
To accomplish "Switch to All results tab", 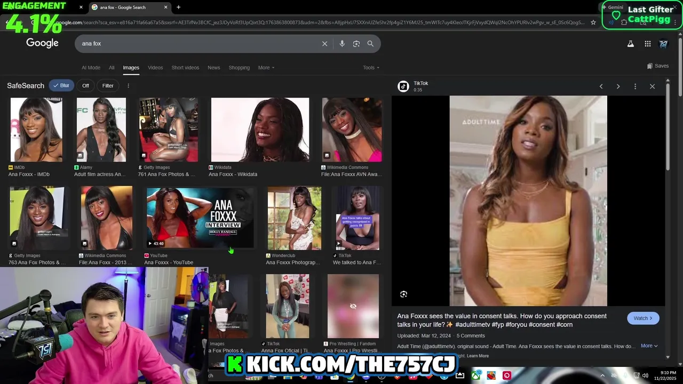I will pos(112,68).
